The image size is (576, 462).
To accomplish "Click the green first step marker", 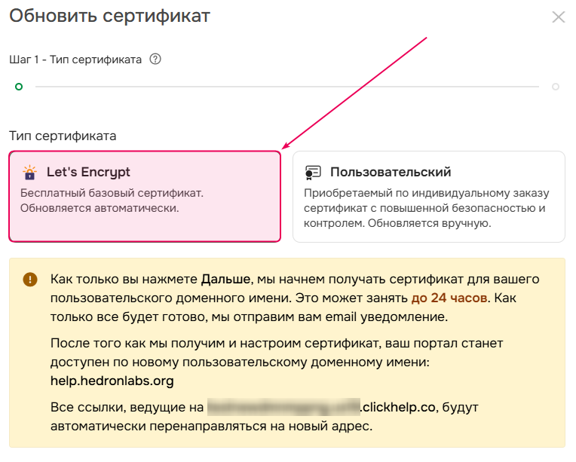I will 19,87.
